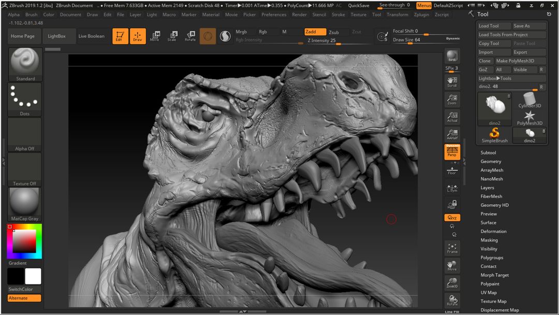Expand the FiberMesh section
Screen dimensions: 559x315
coord(491,196)
